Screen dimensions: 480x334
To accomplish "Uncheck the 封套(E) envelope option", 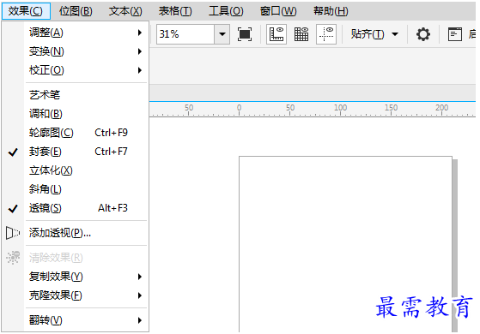I will point(76,152).
